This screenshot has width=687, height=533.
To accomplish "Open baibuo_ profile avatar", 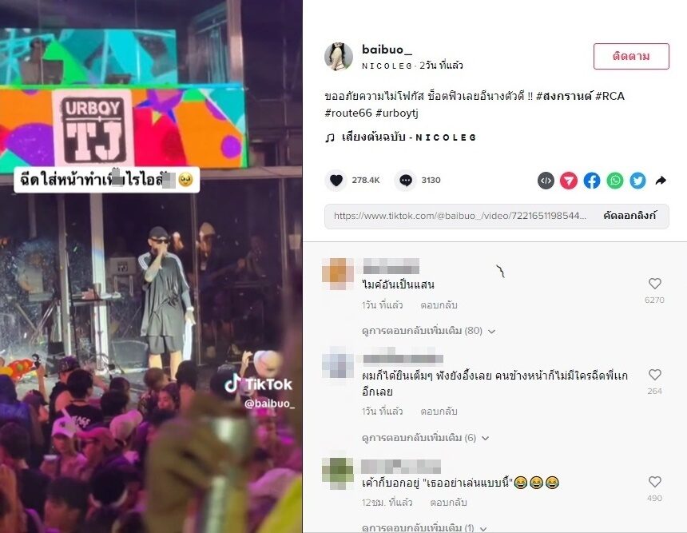I will (339, 56).
